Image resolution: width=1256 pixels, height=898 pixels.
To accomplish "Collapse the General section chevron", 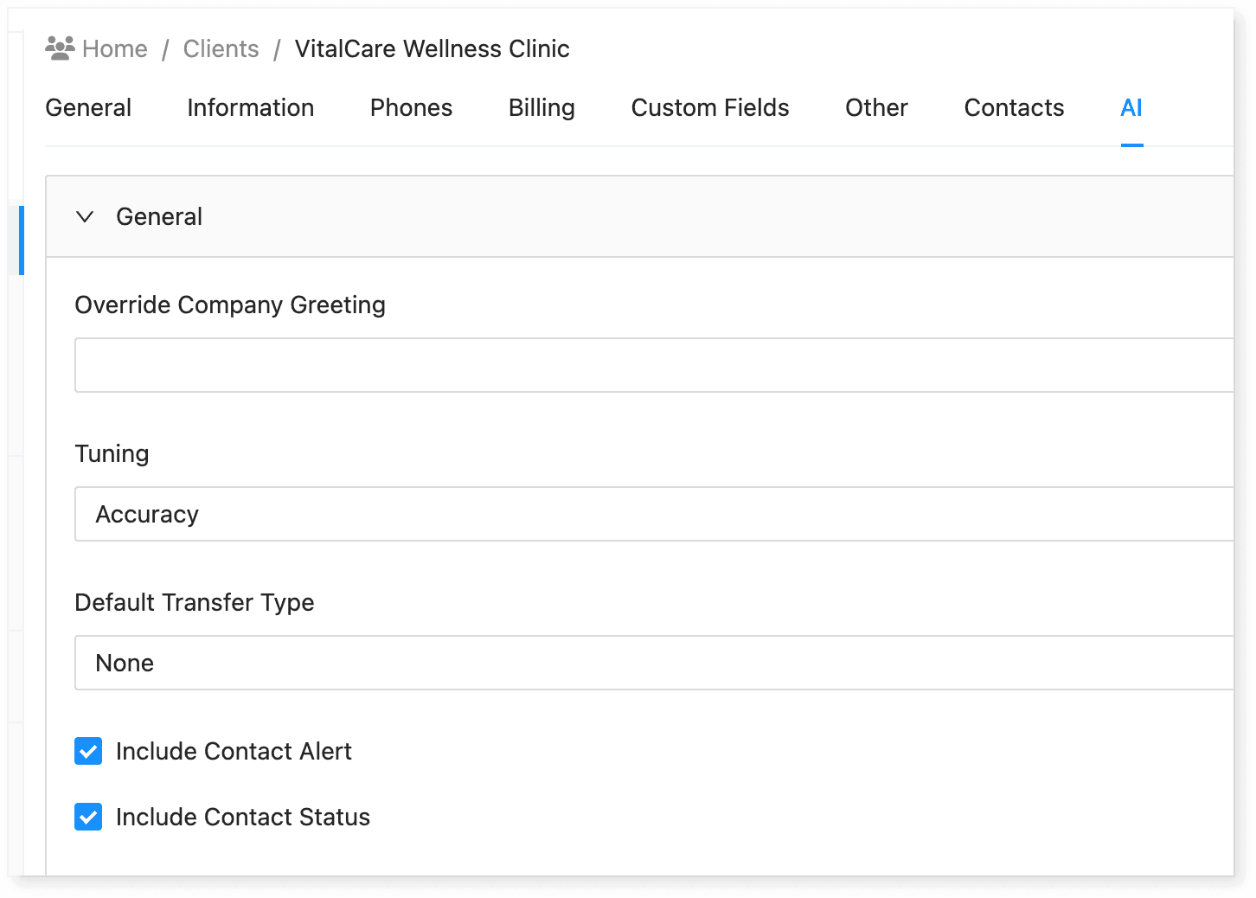I will coord(85,216).
